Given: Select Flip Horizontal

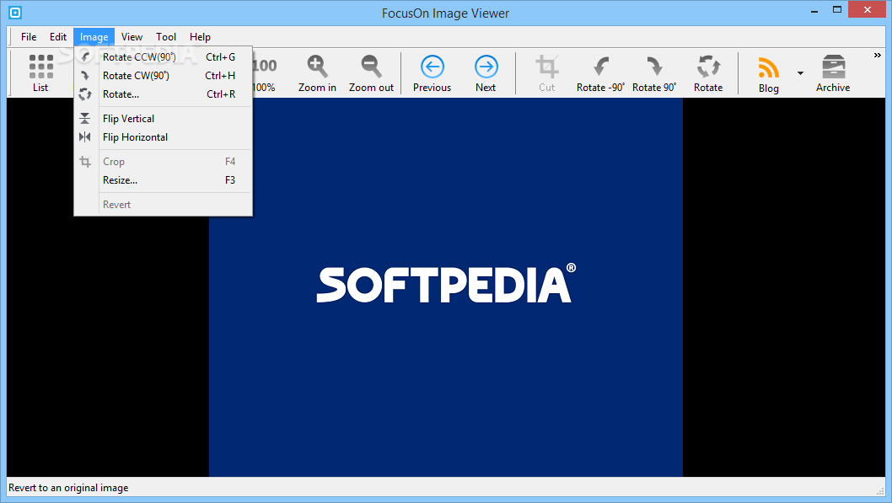Looking at the screenshot, I should point(164,137).
